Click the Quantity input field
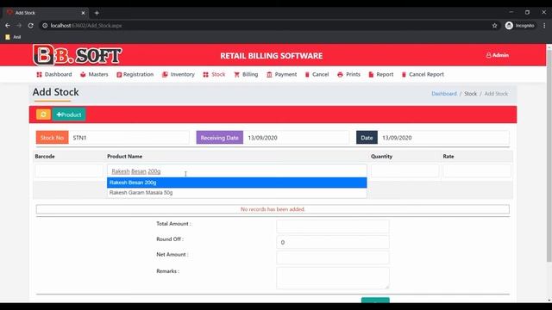 [x=405, y=170]
